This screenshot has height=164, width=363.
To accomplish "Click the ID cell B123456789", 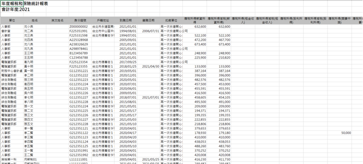I will click(x=80, y=53).
